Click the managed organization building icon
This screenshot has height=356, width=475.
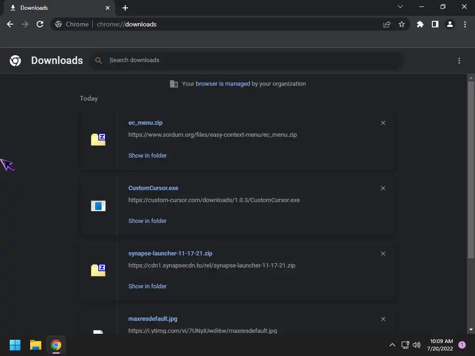tap(174, 84)
